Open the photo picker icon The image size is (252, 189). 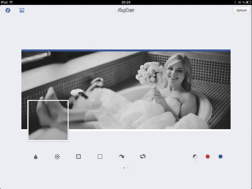click(22, 10)
